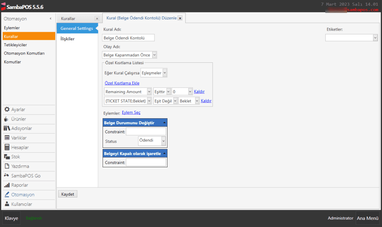Click the Özel Kısıtlama Ekle link
Image resolution: width=382 pixels, height=227 pixels.
point(122,83)
